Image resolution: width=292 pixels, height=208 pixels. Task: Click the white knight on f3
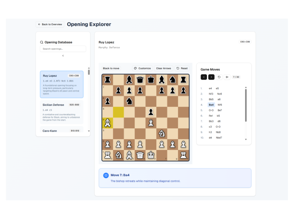point(162,134)
